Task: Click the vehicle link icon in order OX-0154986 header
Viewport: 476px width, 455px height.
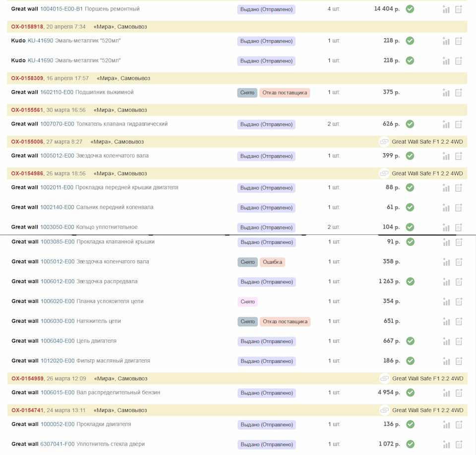Action: [384, 173]
